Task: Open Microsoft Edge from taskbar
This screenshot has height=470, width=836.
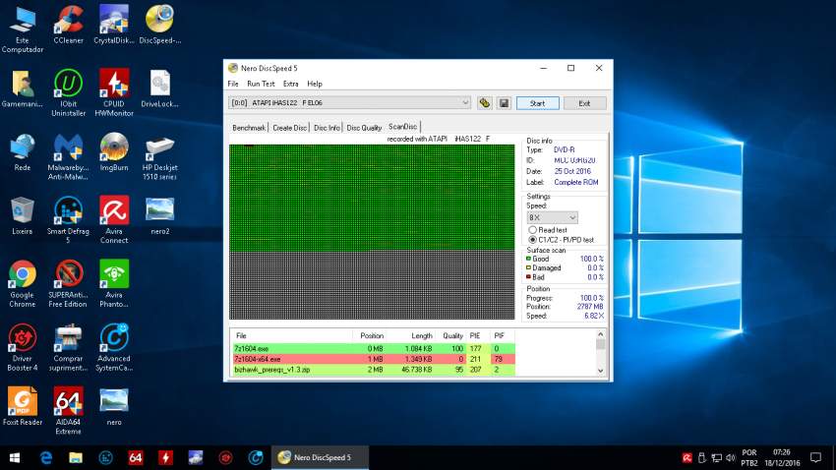Action: coord(46,458)
